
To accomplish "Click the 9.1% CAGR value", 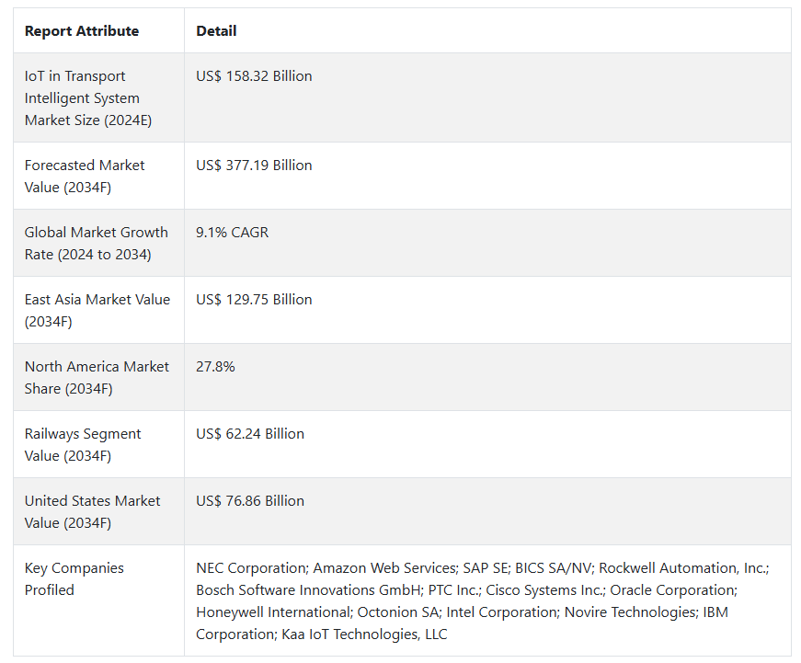I will [x=232, y=233].
